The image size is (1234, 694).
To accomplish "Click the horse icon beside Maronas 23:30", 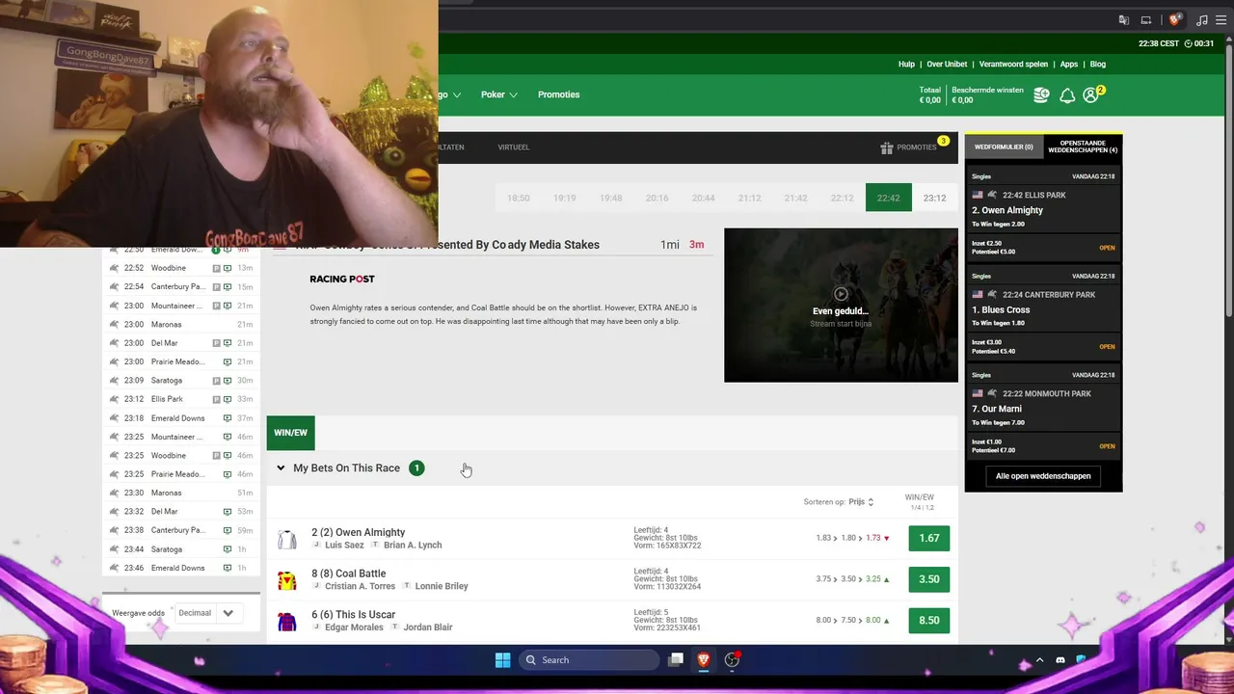I will 115,493.
